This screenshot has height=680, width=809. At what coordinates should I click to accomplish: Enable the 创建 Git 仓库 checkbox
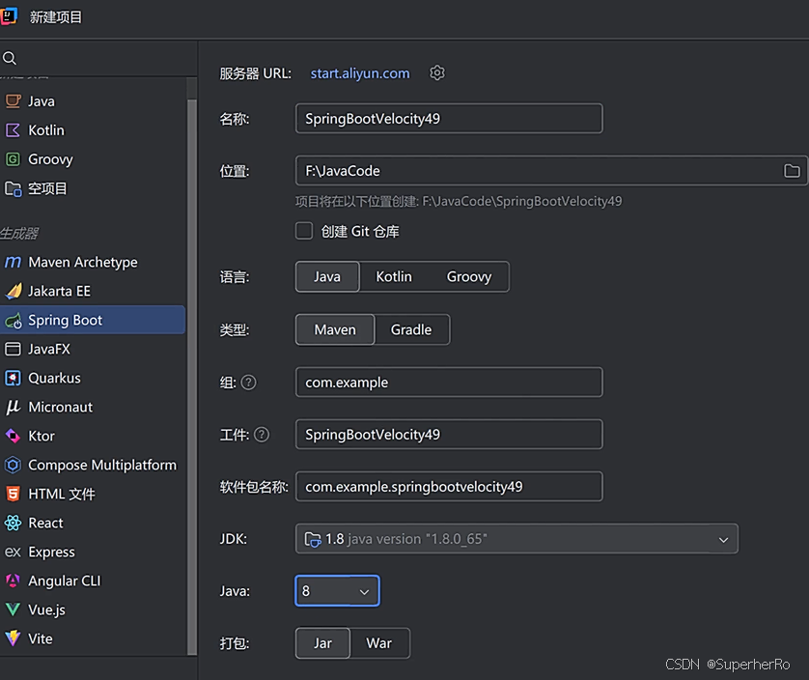304,231
